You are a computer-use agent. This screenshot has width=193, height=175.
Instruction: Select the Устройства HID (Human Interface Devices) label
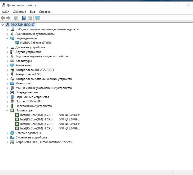(x=44, y=142)
